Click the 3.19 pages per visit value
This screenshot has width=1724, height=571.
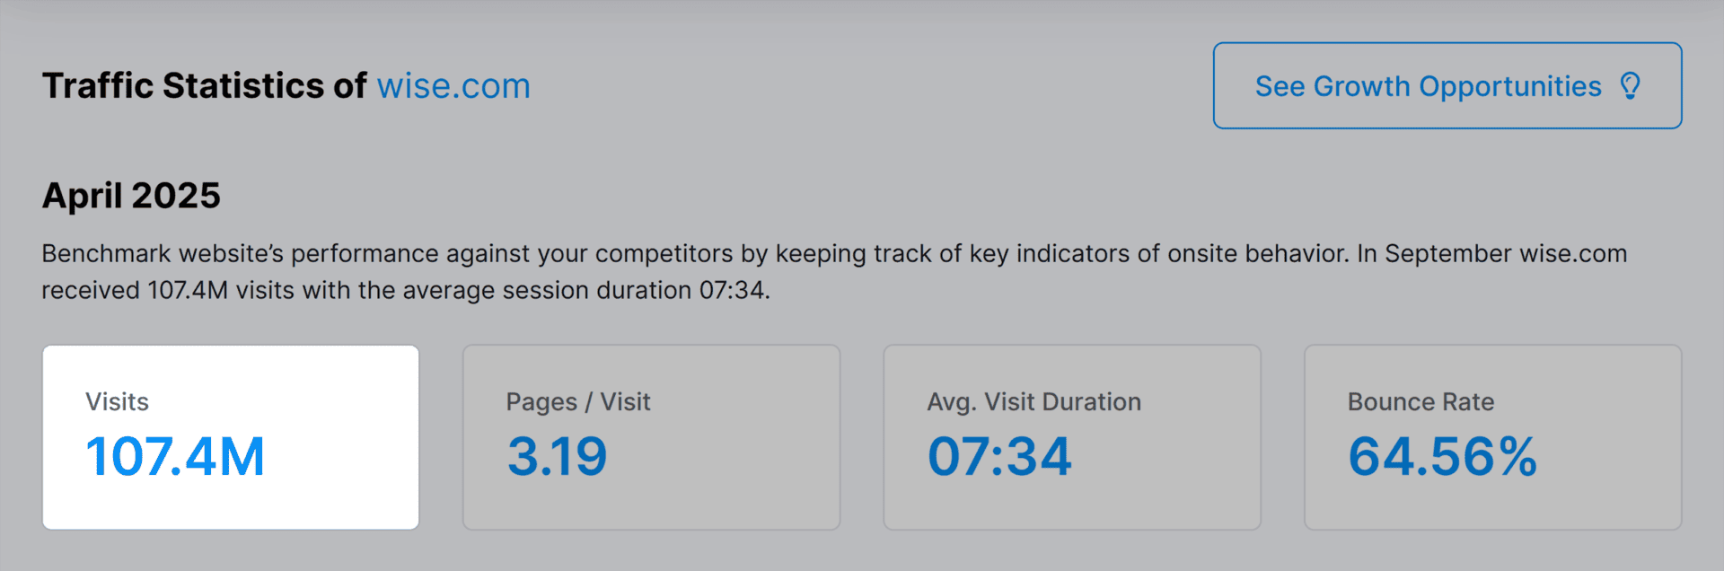click(557, 456)
